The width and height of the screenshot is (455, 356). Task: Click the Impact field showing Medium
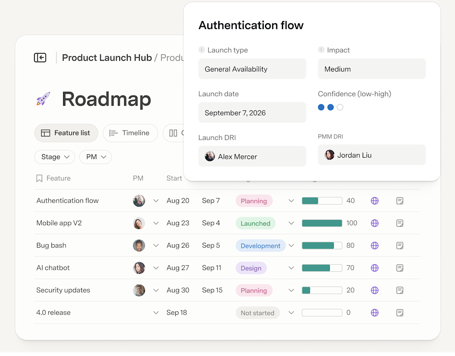coord(372,69)
